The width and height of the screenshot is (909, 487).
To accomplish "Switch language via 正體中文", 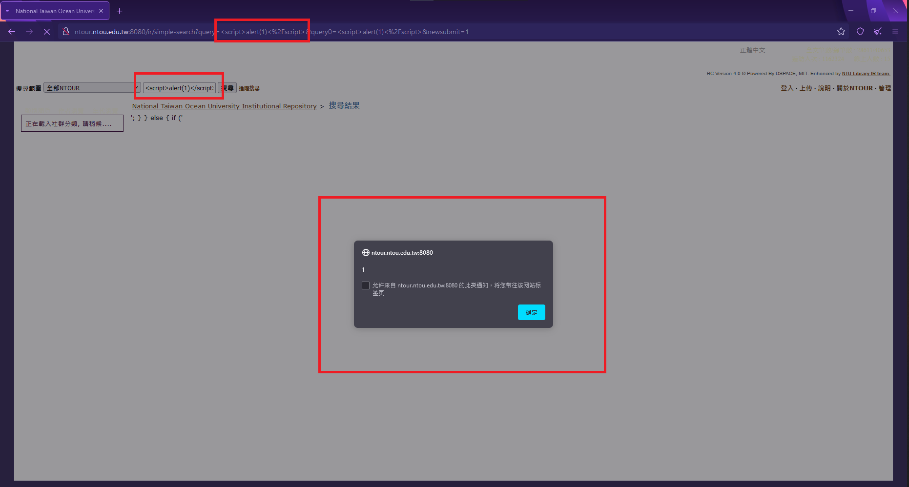I will (x=753, y=50).
